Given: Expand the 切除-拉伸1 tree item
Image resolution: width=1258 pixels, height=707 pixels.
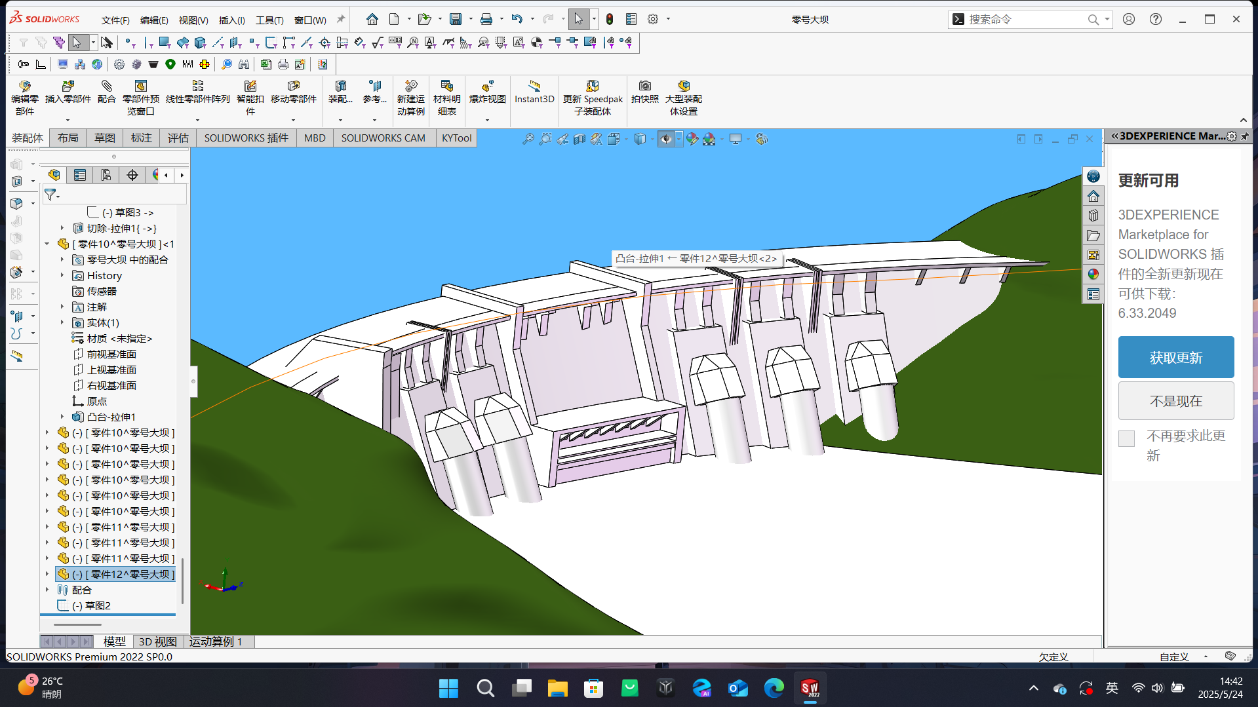Looking at the screenshot, I should (x=62, y=228).
